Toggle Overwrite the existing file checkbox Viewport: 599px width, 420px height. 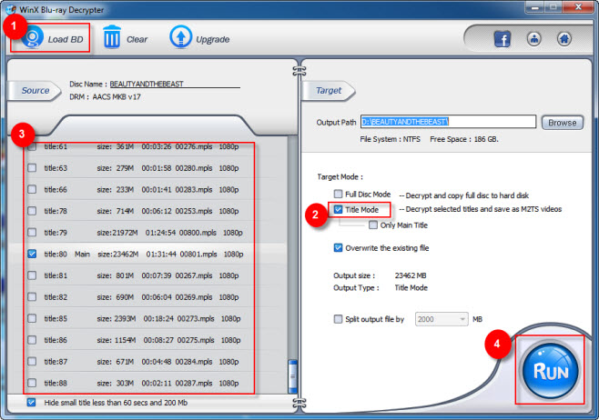click(338, 247)
